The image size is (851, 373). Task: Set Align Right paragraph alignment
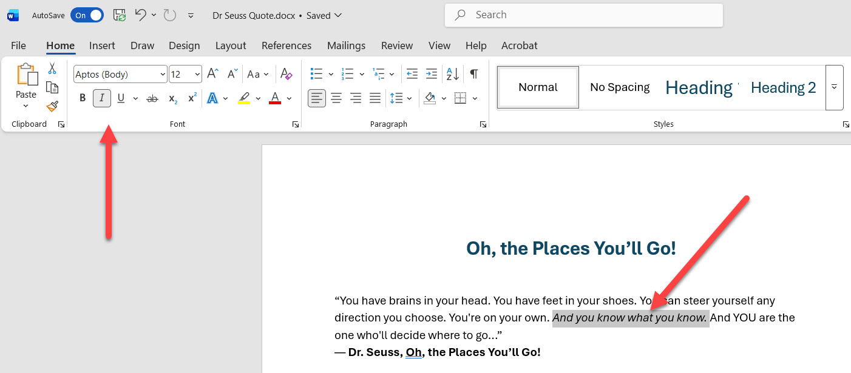point(356,98)
